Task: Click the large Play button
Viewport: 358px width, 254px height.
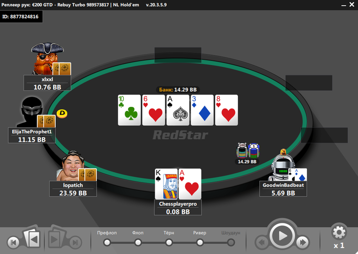Action: tap(282, 236)
